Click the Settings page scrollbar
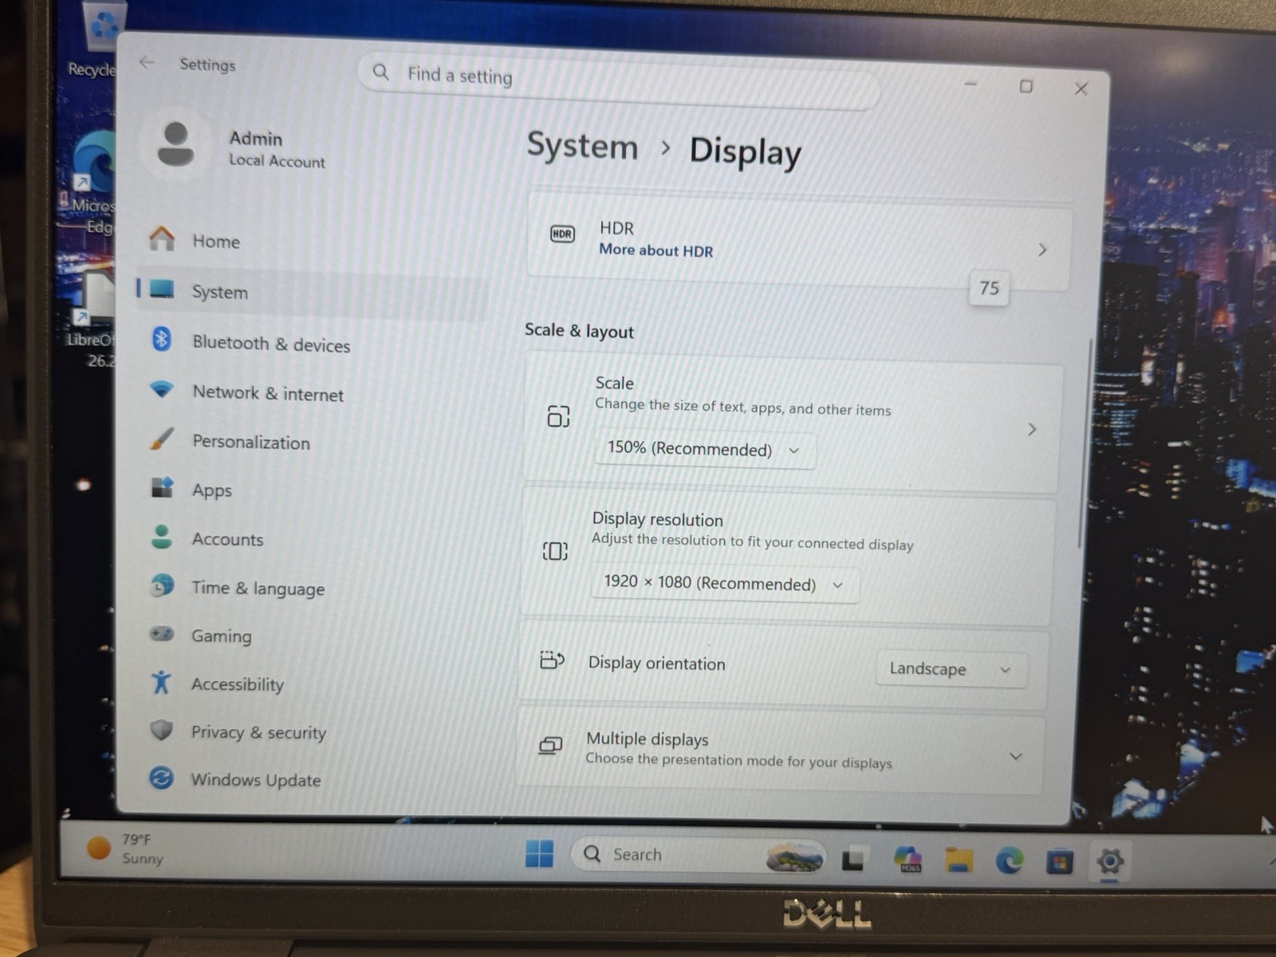The image size is (1276, 957). (1085, 444)
